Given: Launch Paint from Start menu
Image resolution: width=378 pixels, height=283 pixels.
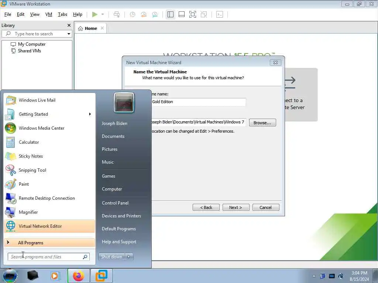Looking at the screenshot, I should click(49, 184).
